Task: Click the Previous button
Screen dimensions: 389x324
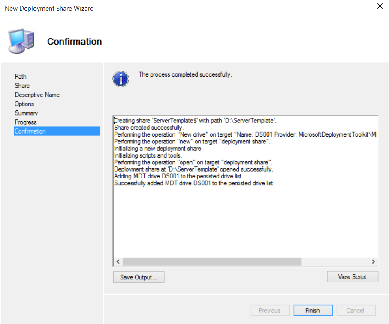Action: [270, 311]
